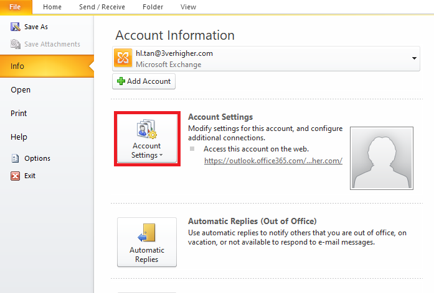
Task: Click the Account Settings people-gear icon
Action: pos(147,129)
